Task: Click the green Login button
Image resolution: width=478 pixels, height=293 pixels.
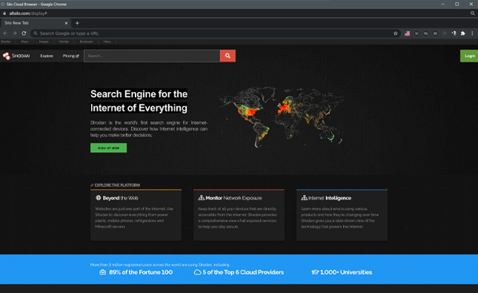Action: pos(469,56)
